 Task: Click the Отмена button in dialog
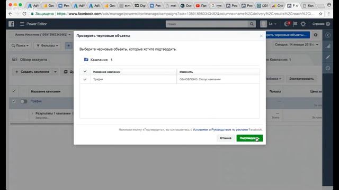pos(226,138)
